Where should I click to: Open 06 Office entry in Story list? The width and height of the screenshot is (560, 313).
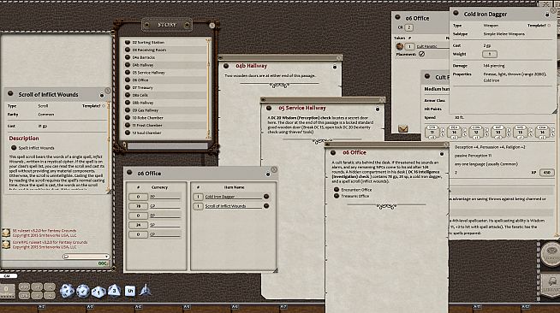(x=140, y=80)
